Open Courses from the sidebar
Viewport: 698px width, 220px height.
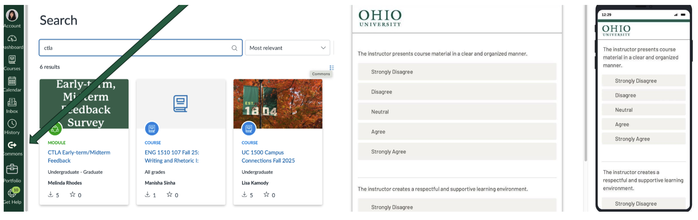pos(12,63)
